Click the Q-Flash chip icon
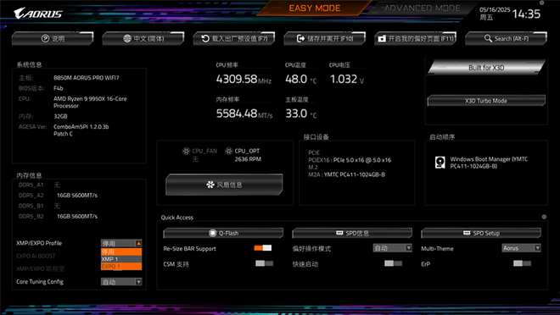The width and height of the screenshot is (560, 315). tap(212, 233)
